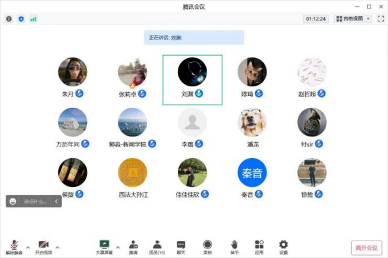
Task: Open the 宫格视图 view layout dropdown
Action: (x=353, y=19)
